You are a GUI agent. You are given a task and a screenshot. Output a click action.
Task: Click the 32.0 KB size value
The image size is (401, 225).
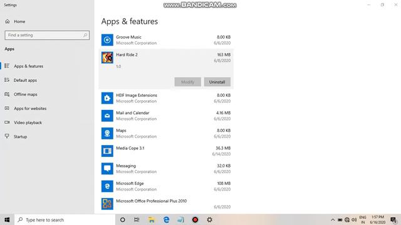224,166
